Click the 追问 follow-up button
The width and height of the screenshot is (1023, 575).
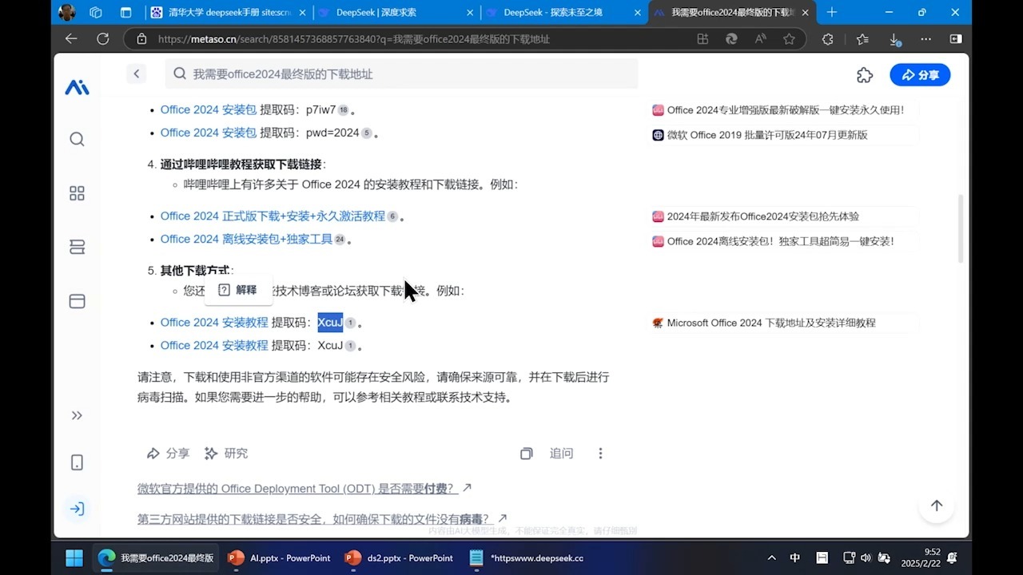[562, 453]
